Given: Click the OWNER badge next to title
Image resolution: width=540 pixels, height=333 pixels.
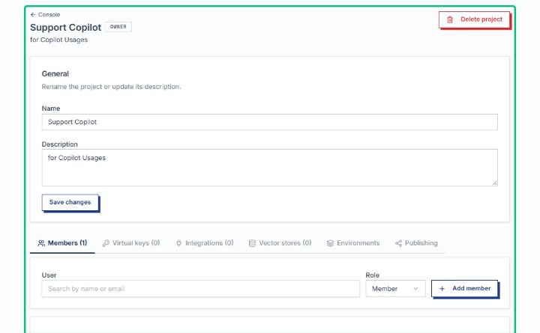Looking at the screenshot, I should (118, 27).
